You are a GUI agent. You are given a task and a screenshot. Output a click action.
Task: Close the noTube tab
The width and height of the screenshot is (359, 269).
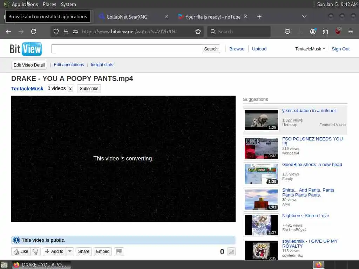(x=246, y=16)
